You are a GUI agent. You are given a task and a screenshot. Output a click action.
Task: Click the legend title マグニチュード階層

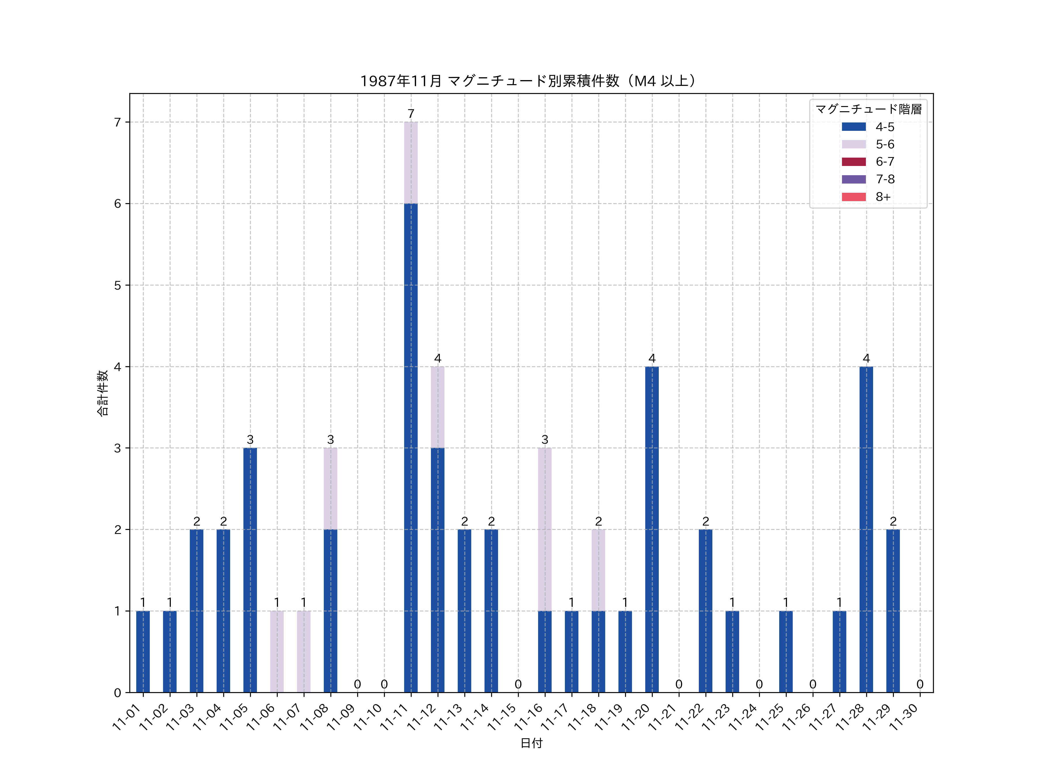pos(868,109)
